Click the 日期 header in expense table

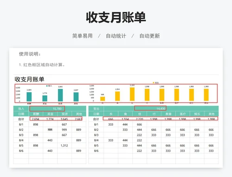pos(96,114)
